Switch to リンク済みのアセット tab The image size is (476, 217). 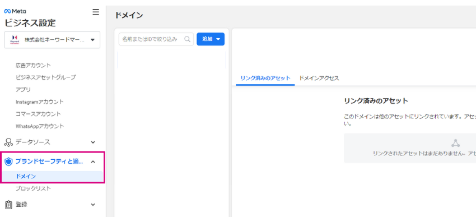(x=265, y=78)
